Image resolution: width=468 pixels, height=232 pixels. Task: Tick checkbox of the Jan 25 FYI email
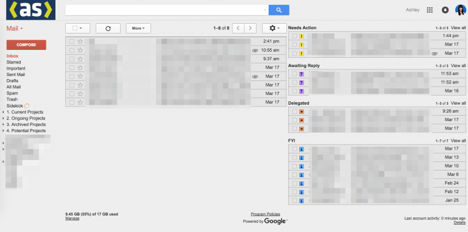(294, 200)
